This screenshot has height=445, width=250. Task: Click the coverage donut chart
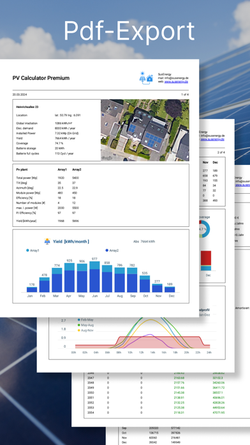[203, 228]
